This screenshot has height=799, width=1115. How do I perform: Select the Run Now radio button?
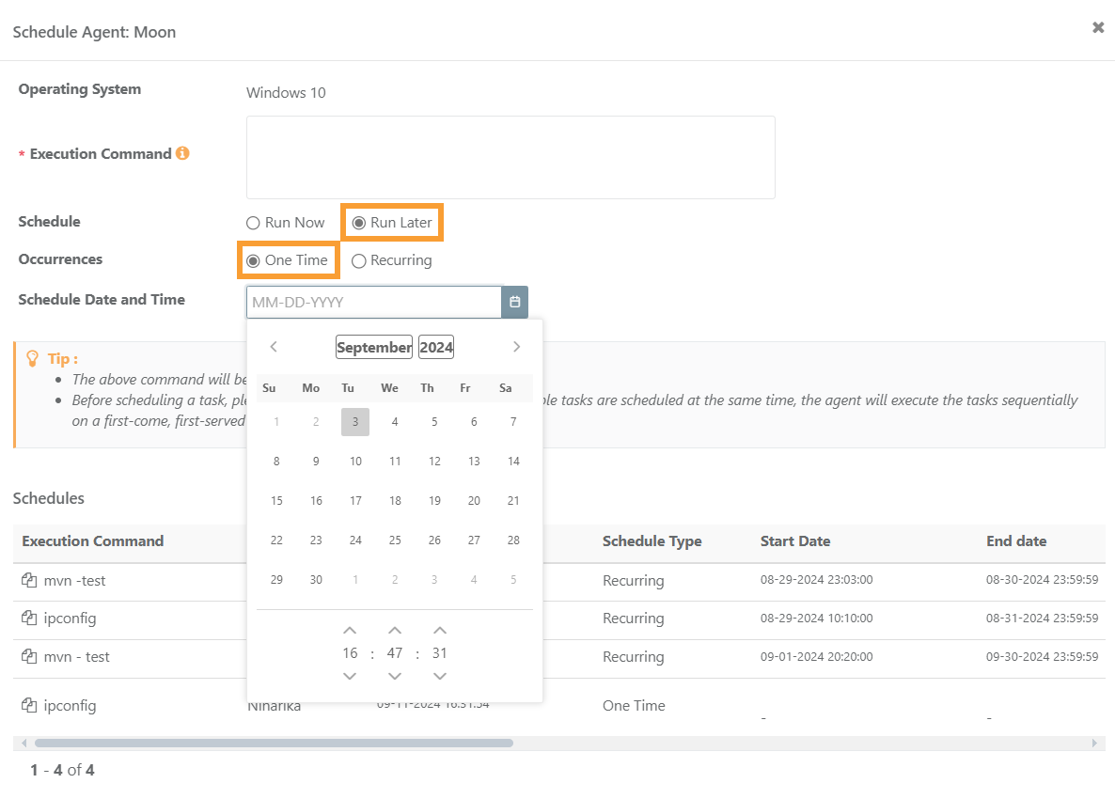point(252,223)
